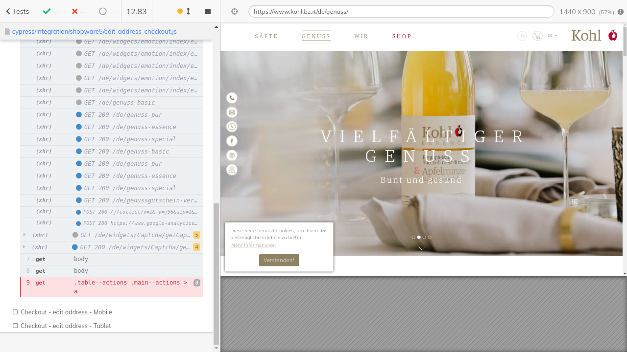Click the stop test run button

point(208,11)
